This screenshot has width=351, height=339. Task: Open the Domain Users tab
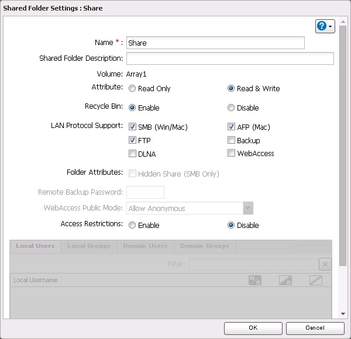pos(145,246)
